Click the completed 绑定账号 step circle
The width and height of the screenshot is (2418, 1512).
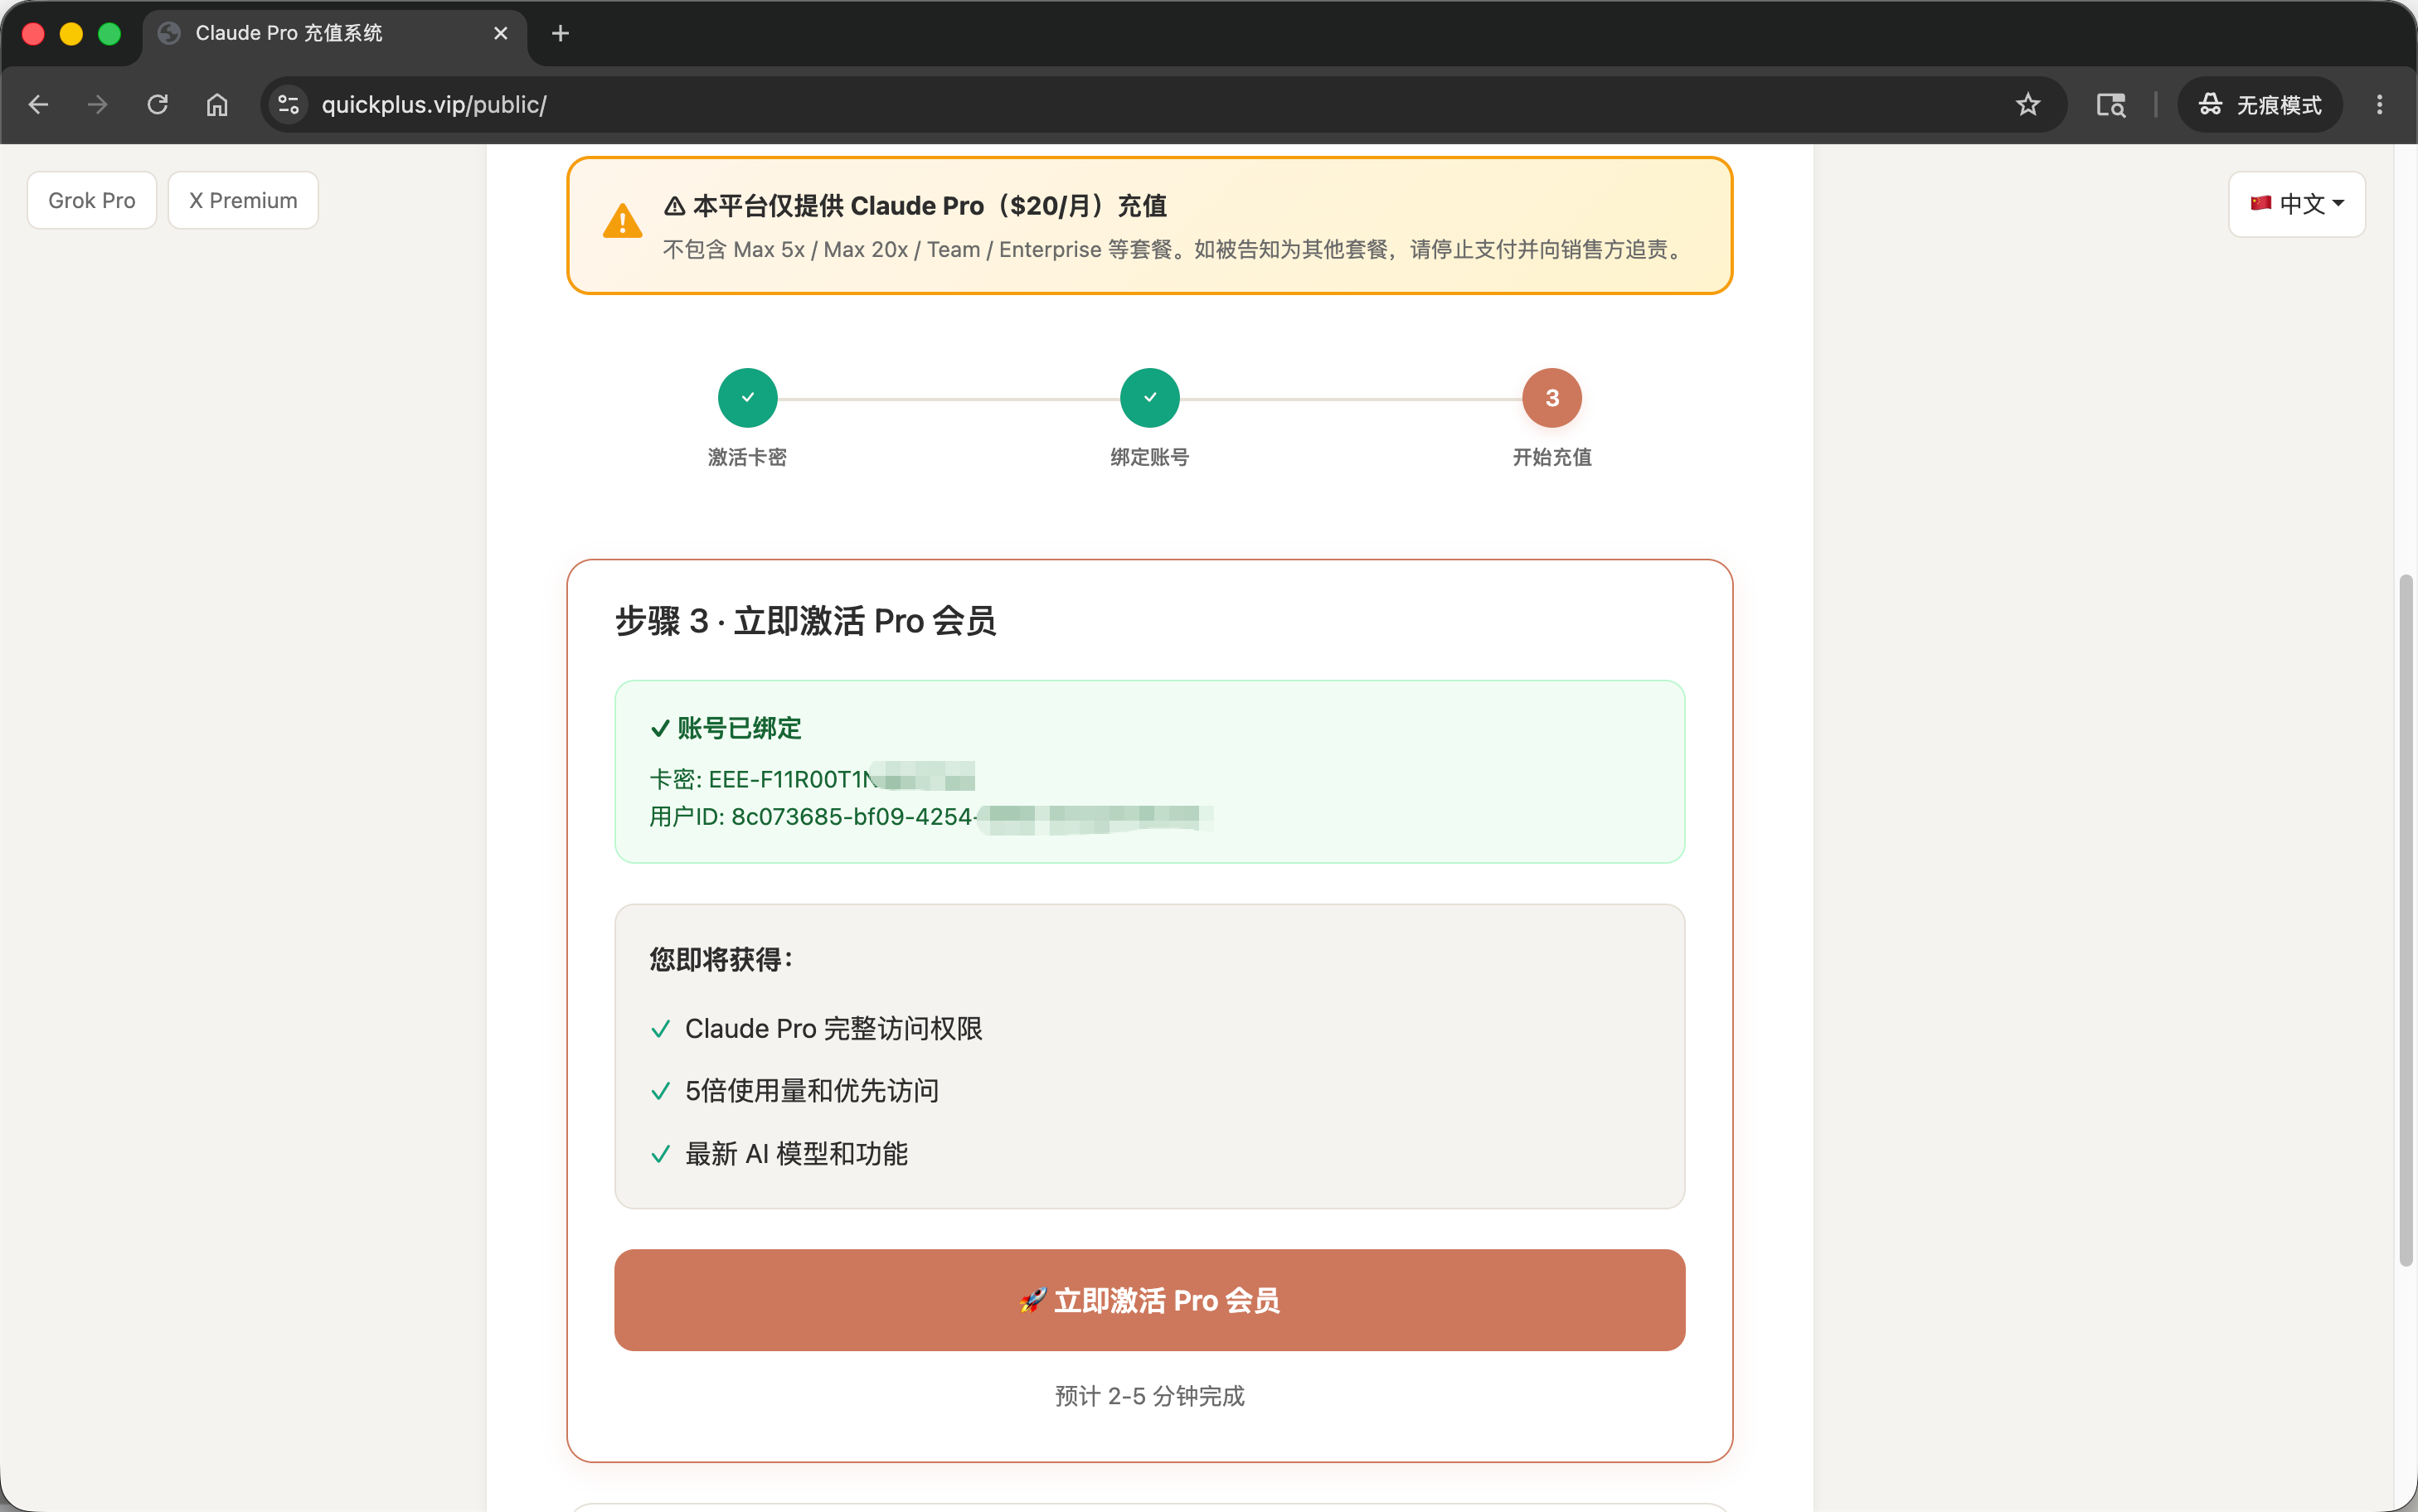coord(1150,398)
